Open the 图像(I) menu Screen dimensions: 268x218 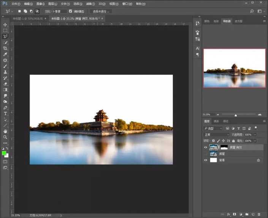[40, 3]
